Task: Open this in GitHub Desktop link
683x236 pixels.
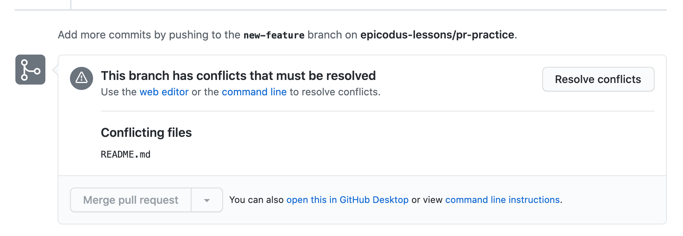Action: (x=348, y=200)
